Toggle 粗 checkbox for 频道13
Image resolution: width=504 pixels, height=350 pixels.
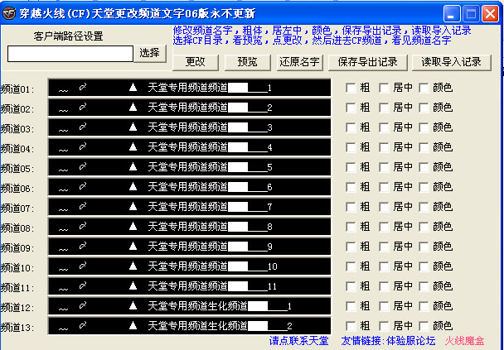[x=351, y=326]
